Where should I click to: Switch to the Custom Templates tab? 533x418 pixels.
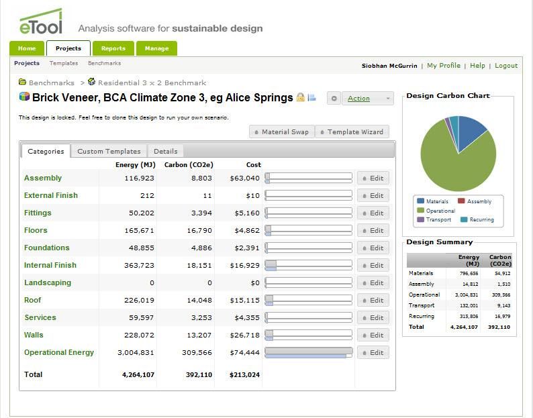(109, 151)
